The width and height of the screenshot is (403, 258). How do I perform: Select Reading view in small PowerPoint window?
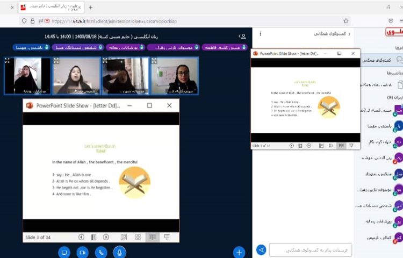[x=341, y=146]
